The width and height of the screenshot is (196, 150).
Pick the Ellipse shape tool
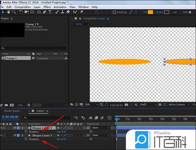[x=39, y=12]
